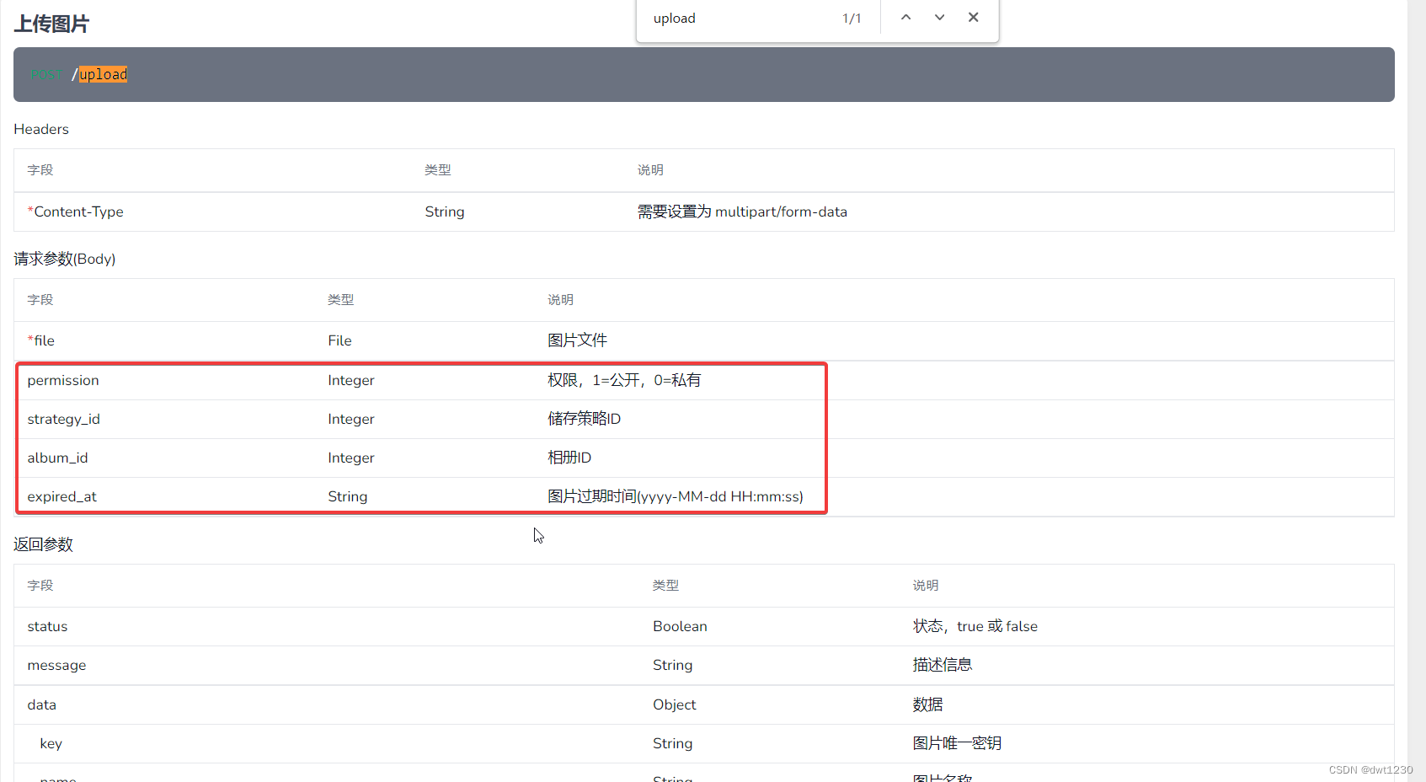This screenshot has height=782, width=1426.
Task: Click the '请求参数(Body)' section label
Action: tap(65, 259)
